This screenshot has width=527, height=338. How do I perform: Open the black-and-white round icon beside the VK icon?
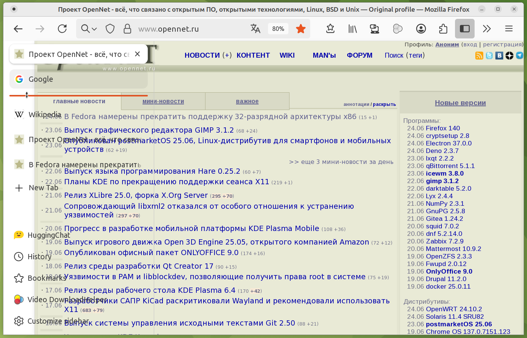point(509,56)
